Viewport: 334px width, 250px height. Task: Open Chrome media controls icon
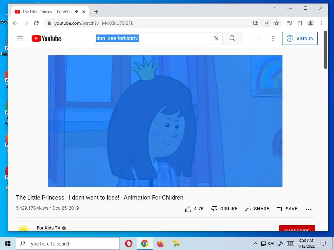pos(289,23)
